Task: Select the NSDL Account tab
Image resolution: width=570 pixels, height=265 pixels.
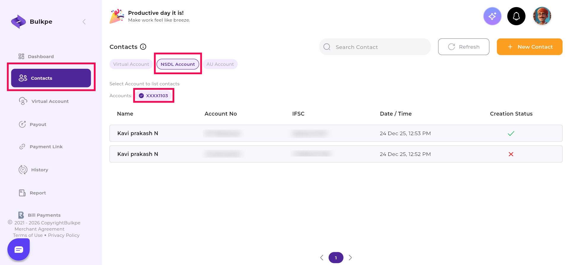Action: point(178,64)
